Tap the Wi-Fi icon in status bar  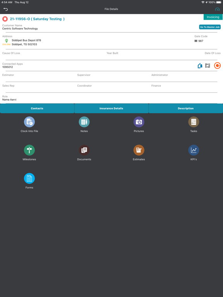[203, 2]
